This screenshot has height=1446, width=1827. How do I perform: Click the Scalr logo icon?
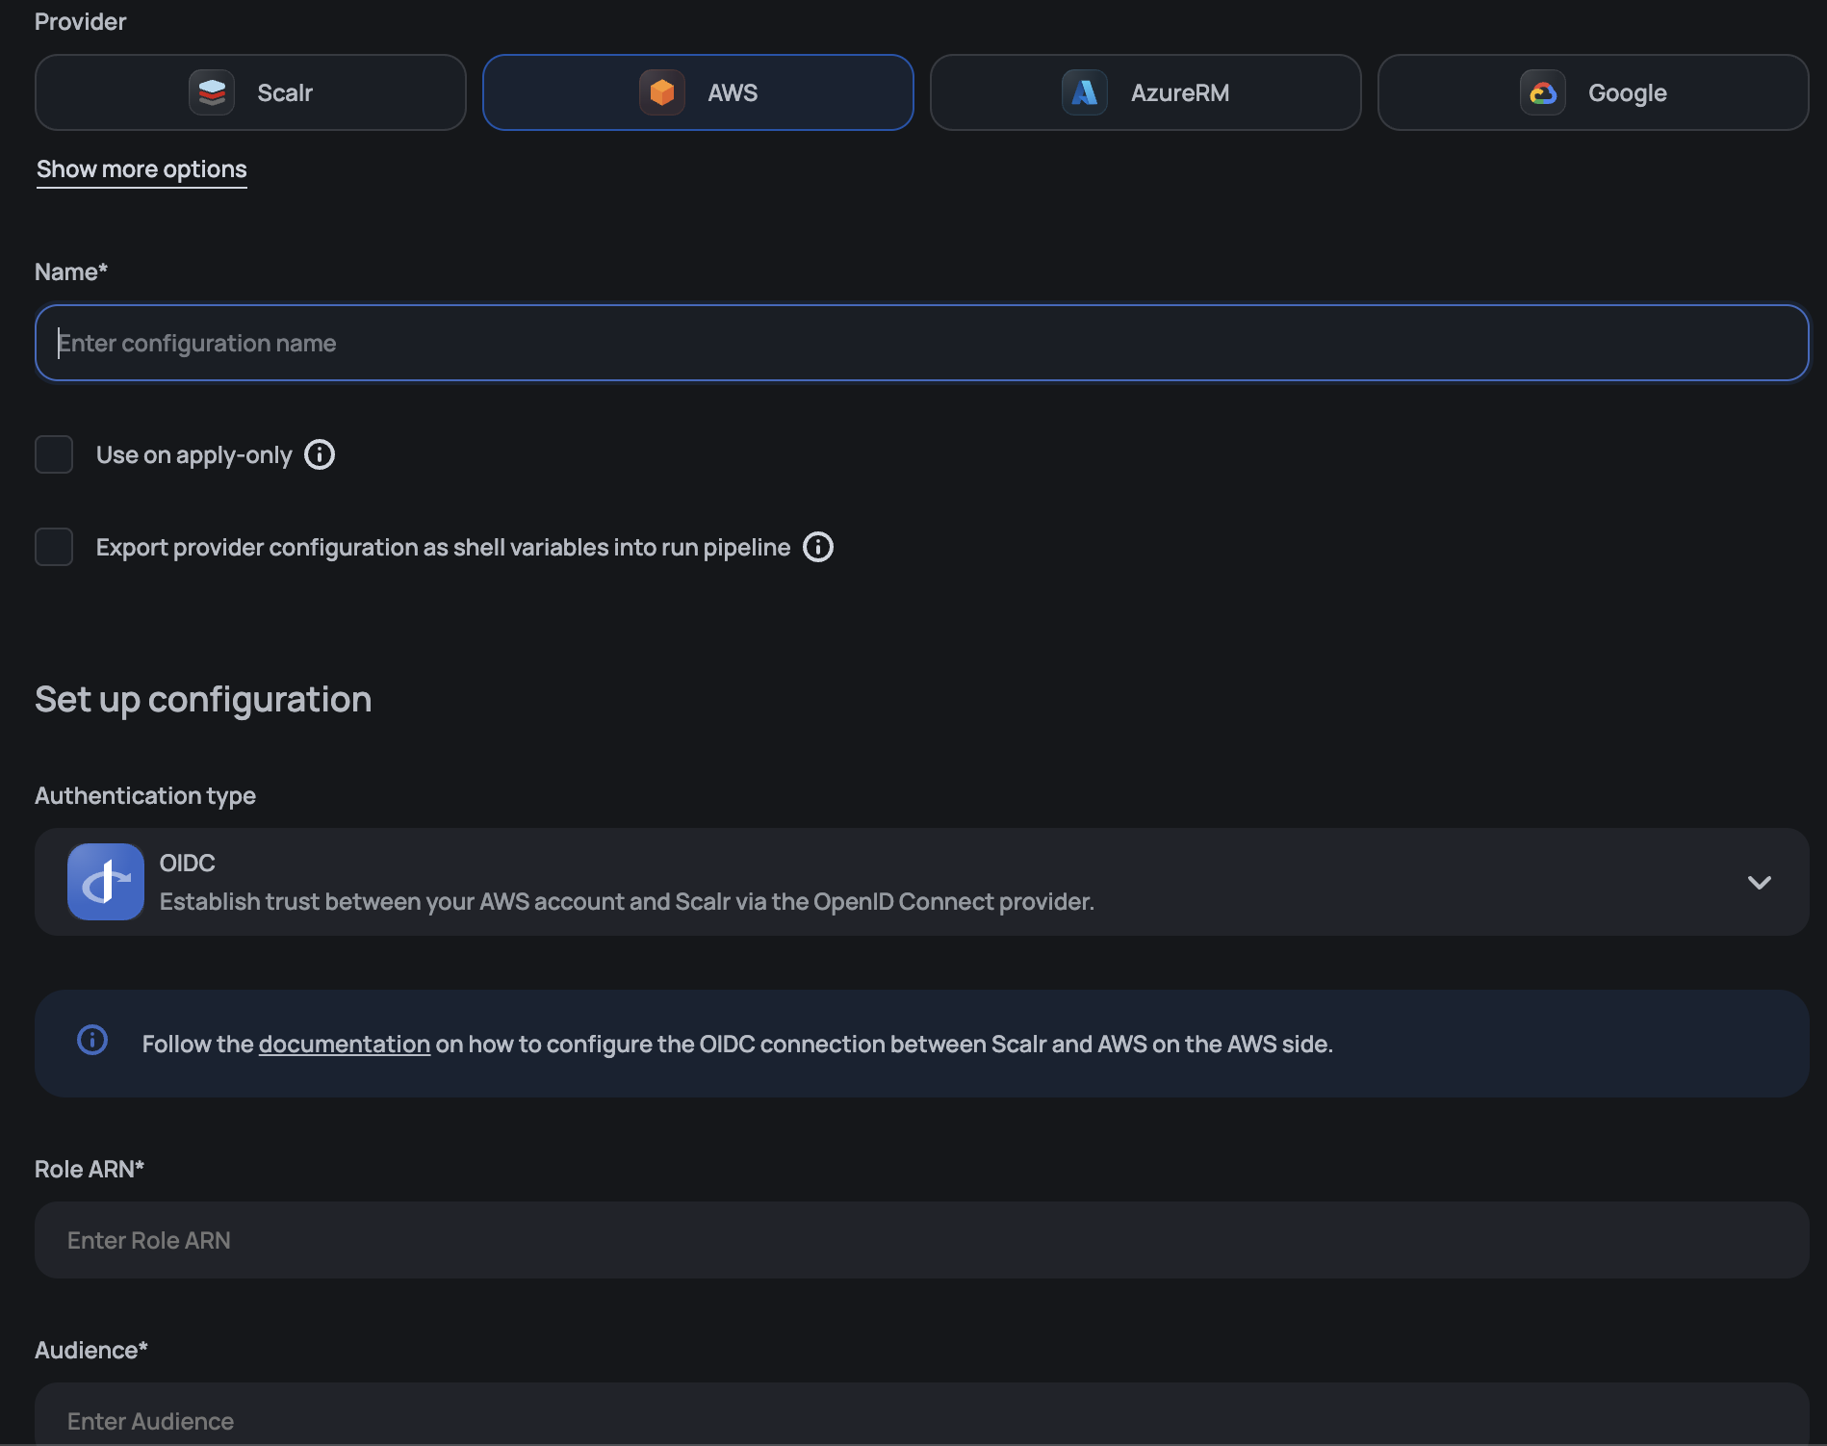[x=212, y=92]
